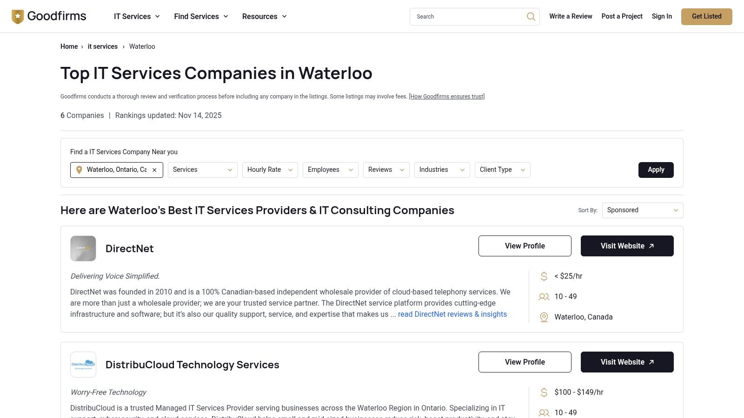Click the Apply filter button
Screen dimensions: 744x418
[x=656, y=170]
